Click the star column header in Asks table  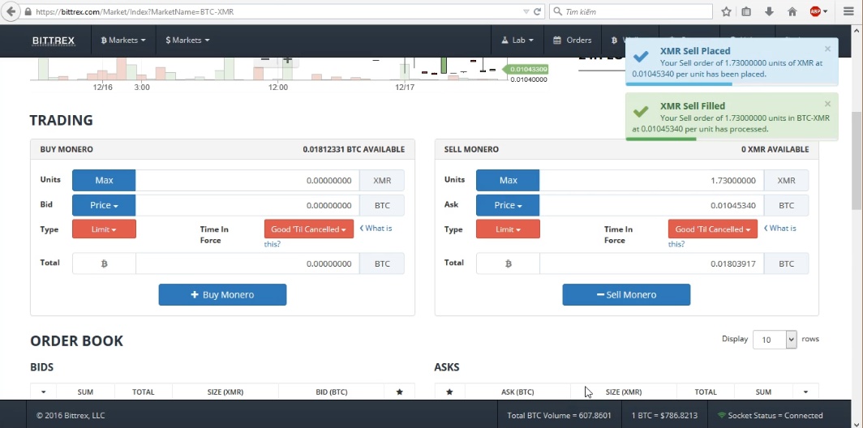click(x=449, y=392)
